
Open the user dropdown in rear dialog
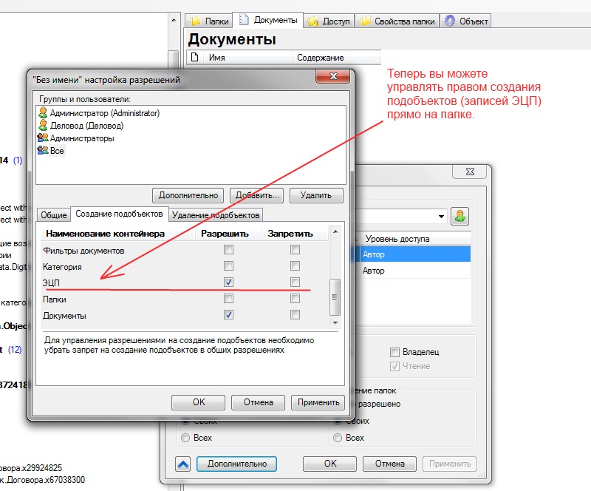(441, 217)
